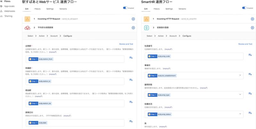Select Edit tab in 駅すぱあと flow
This screenshot has width=256, height=129.
pos(27,9)
